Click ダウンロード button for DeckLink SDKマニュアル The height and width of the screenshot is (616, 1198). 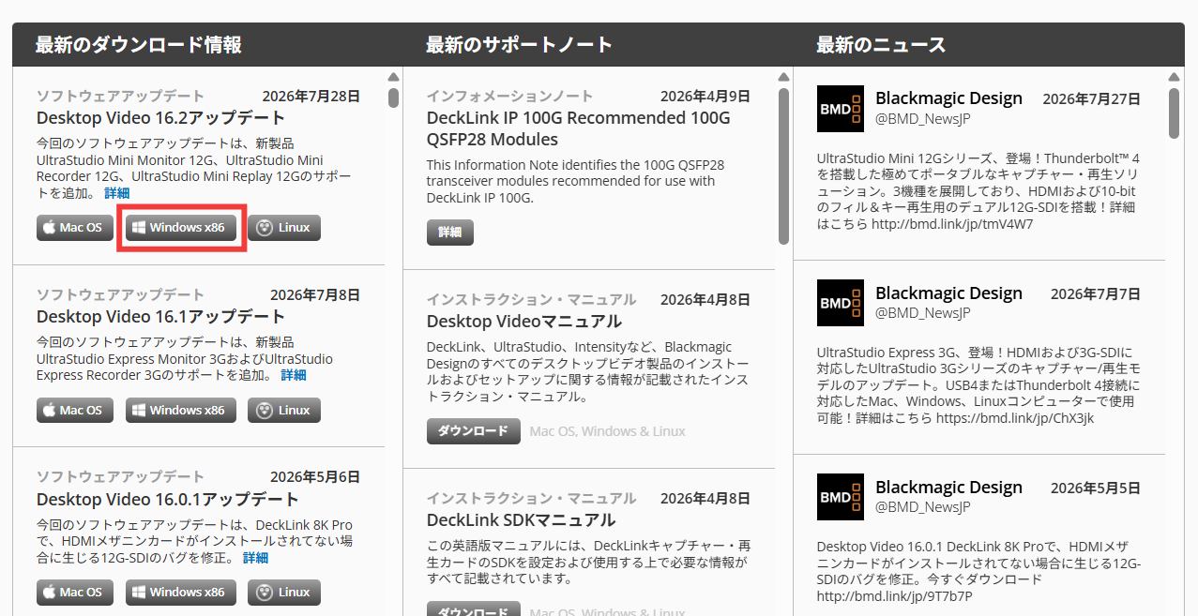click(x=474, y=610)
